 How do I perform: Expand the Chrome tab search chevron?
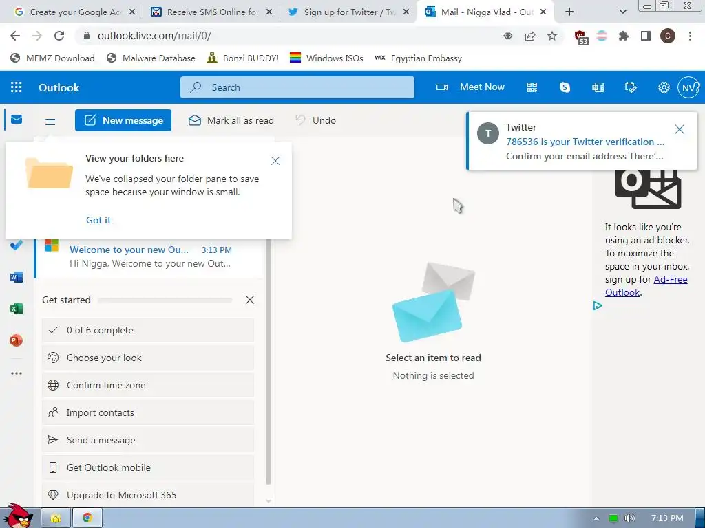[622, 12]
